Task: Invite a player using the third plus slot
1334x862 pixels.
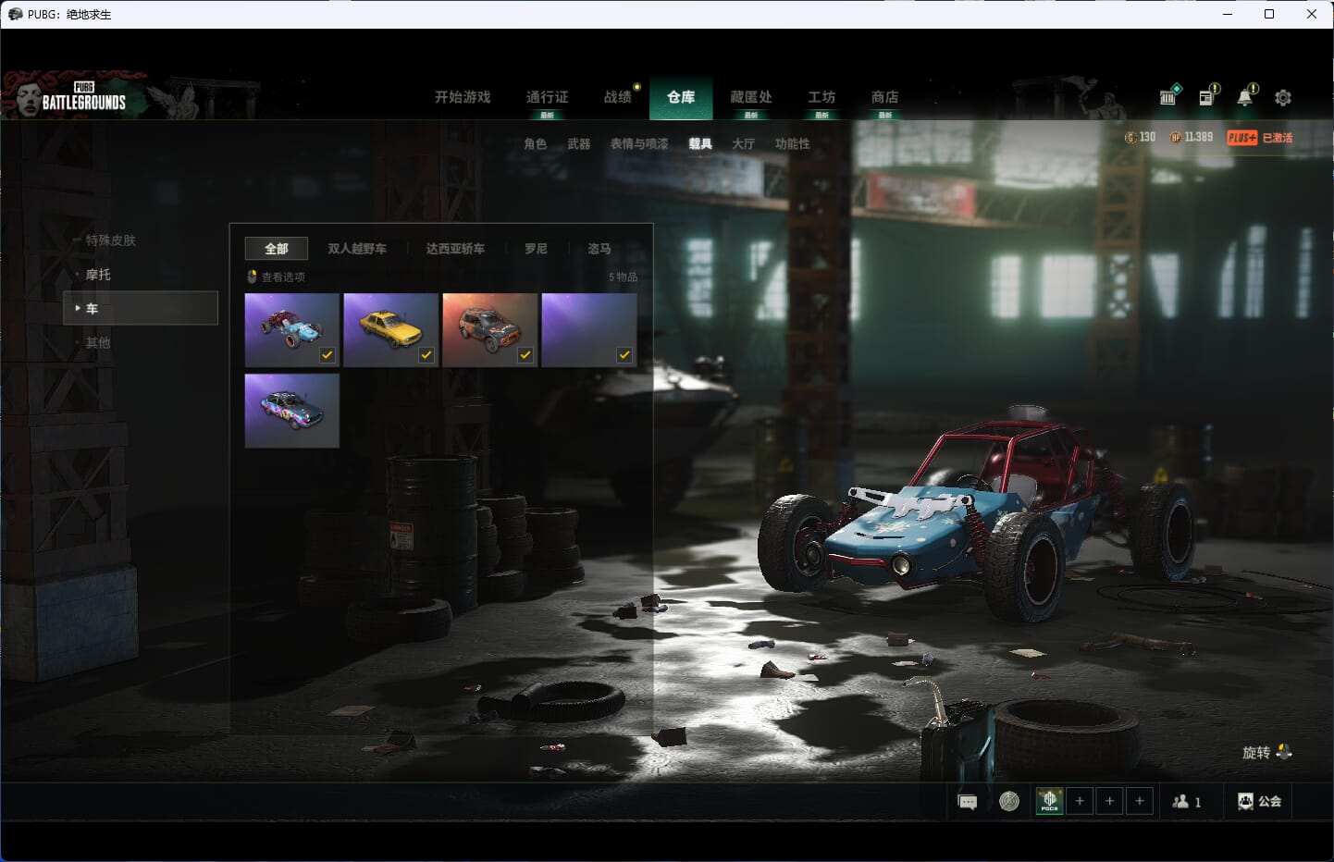Action: tap(1140, 801)
